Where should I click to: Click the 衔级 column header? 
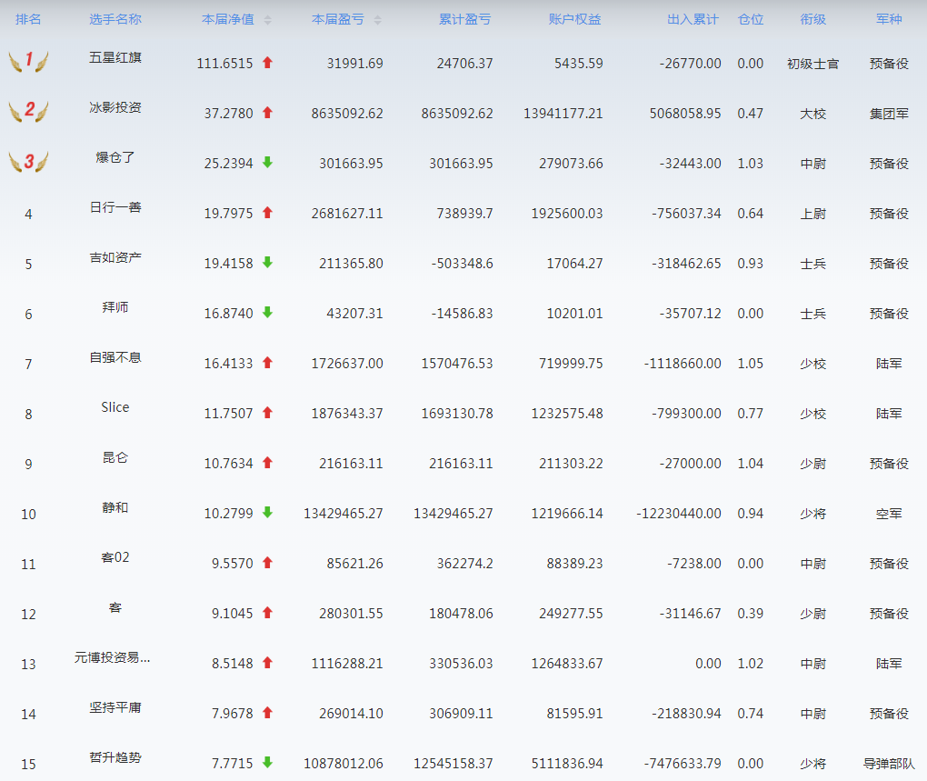[812, 19]
